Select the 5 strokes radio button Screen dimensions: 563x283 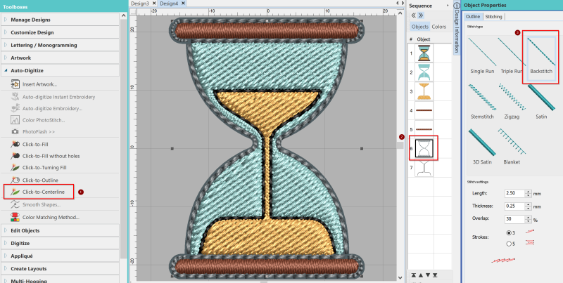[510, 244]
